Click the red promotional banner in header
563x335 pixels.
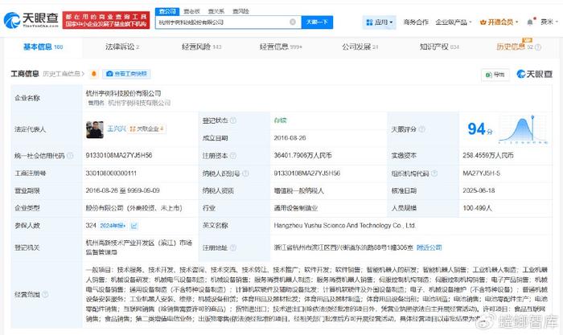tap(106, 20)
